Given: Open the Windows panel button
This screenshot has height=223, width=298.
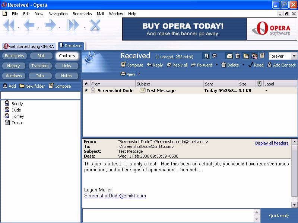Looking at the screenshot, I should [x=14, y=76].
